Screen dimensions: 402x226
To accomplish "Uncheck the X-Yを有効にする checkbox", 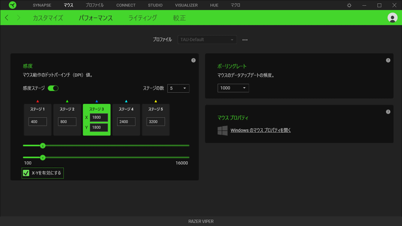I will click(26, 173).
